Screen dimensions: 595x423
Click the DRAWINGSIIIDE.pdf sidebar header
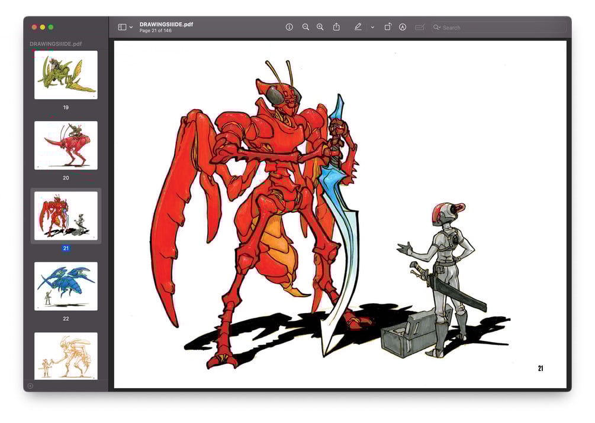tap(56, 44)
